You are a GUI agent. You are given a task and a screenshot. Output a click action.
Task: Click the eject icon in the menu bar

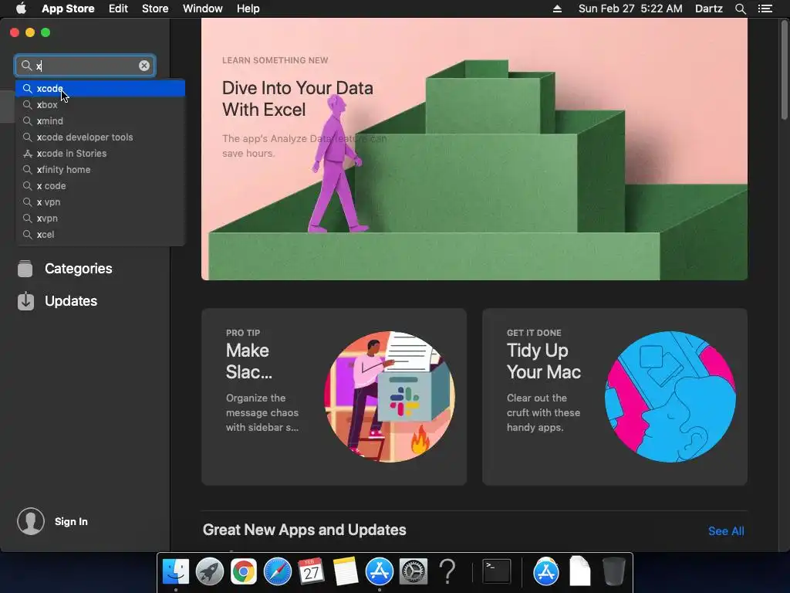(557, 8)
